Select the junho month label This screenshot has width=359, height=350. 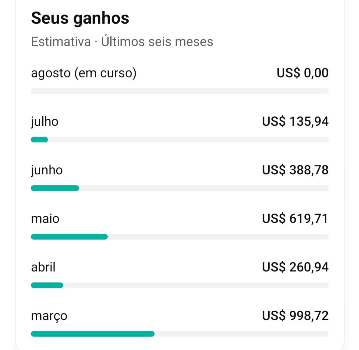[47, 170]
